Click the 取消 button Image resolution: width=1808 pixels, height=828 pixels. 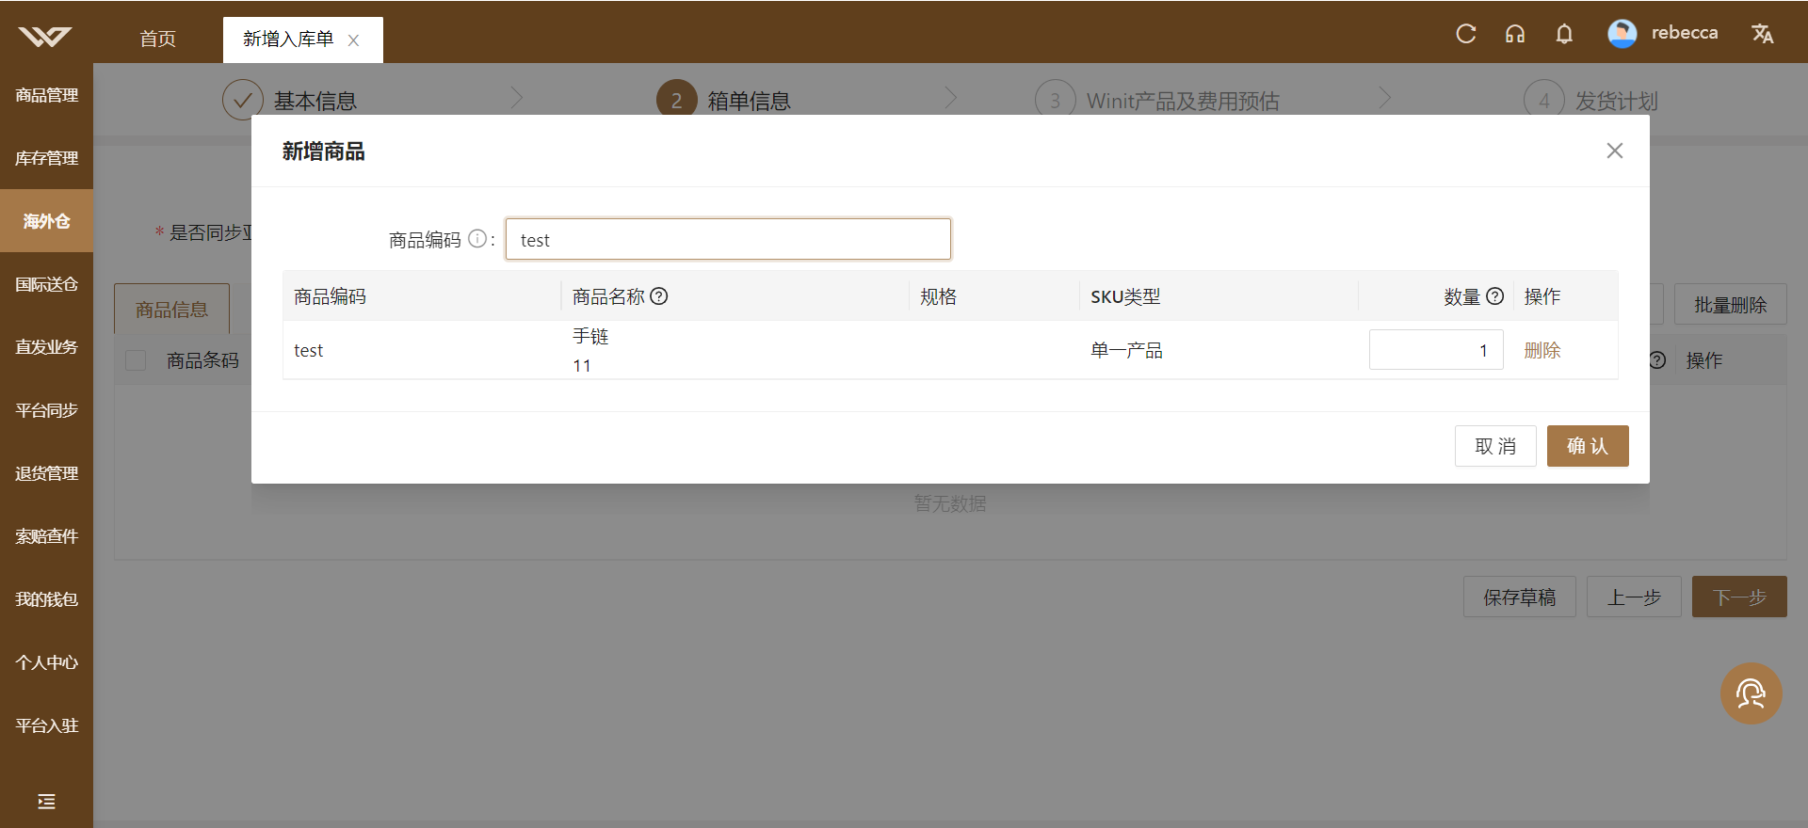[1495, 446]
